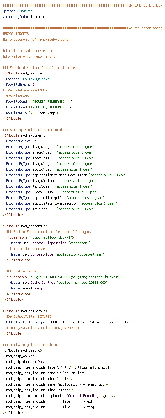The image size is (165, 418).
Task: Click the FilesMatch pdf|sql|doc|docx line
Action: (x=40, y=237)
